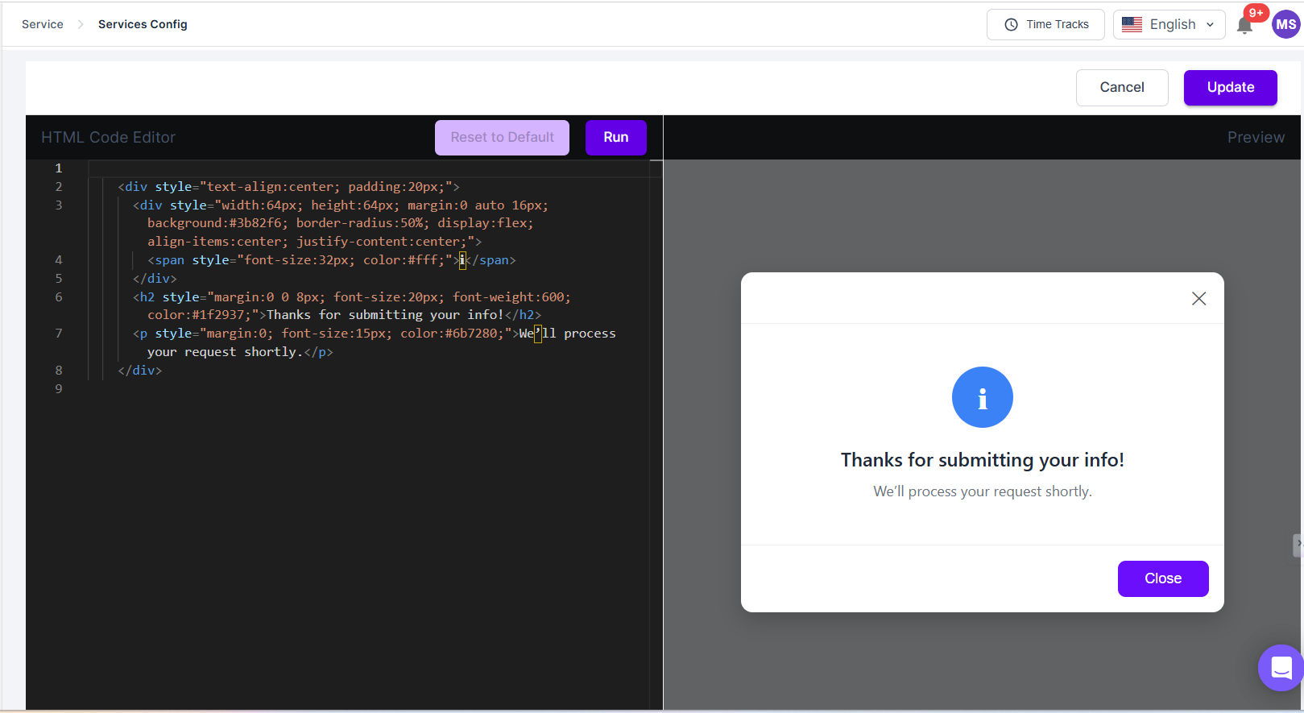Viewport: 1304px width, 713px height.
Task: Reset the code to default
Action: [x=502, y=138]
